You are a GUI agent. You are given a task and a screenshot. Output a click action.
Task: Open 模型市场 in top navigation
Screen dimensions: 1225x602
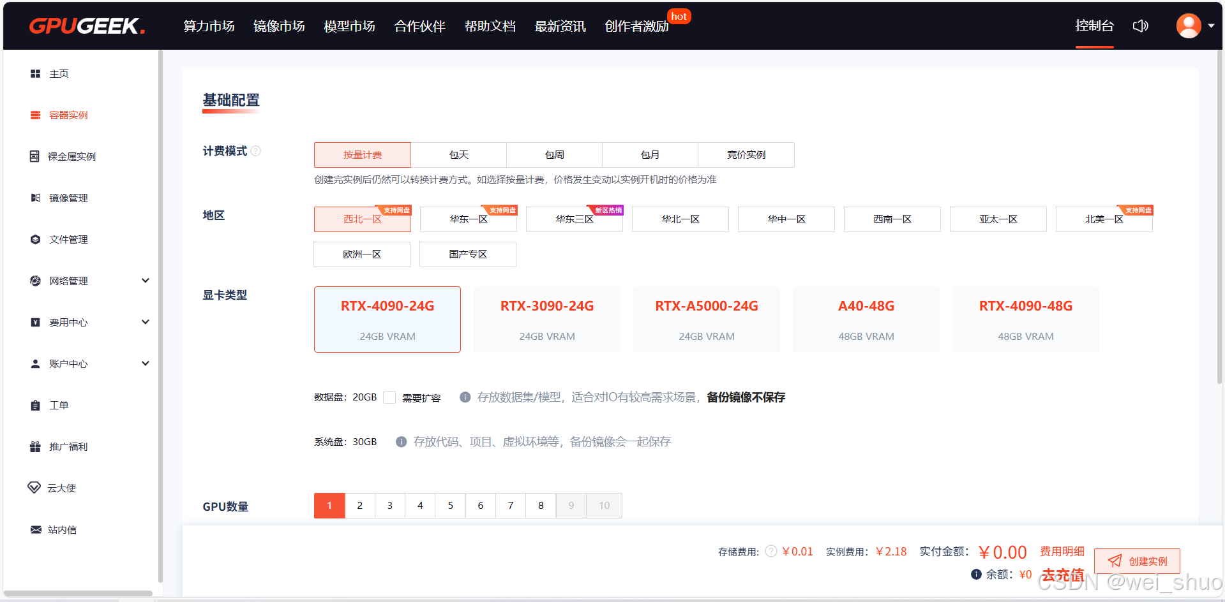click(x=349, y=26)
